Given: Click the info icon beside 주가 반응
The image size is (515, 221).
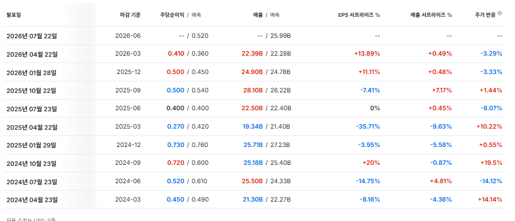Looking at the screenshot, I should [x=500, y=13].
